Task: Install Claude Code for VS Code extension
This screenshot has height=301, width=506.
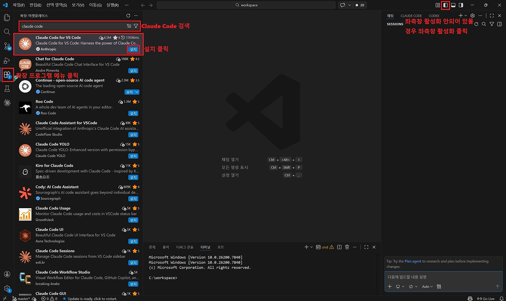Action: pos(133,49)
